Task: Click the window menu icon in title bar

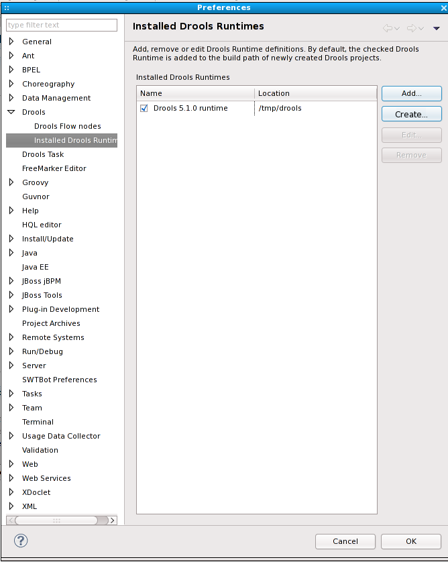Action: (x=7, y=7)
